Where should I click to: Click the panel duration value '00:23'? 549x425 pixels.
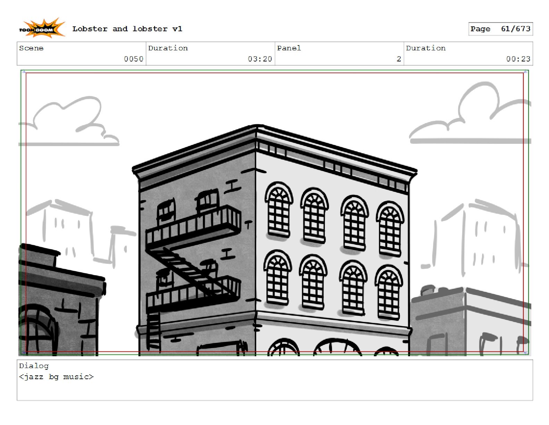point(518,59)
